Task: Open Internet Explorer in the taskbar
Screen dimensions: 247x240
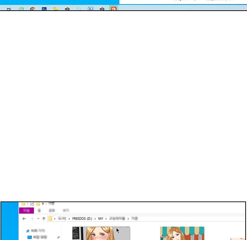Action: pyautogui.click(x=21, y=9)
